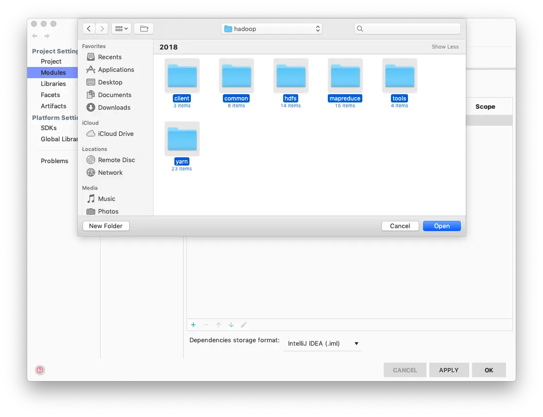Click the back navigation arrow icon
Viewport: 543px width, 417px height.
coord(89,29)
